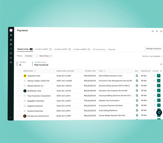Image resolution: width=163 pixels, height=143 pixels.
Task: Click amount ₹80,00,000.00
Action: point(90,115)
